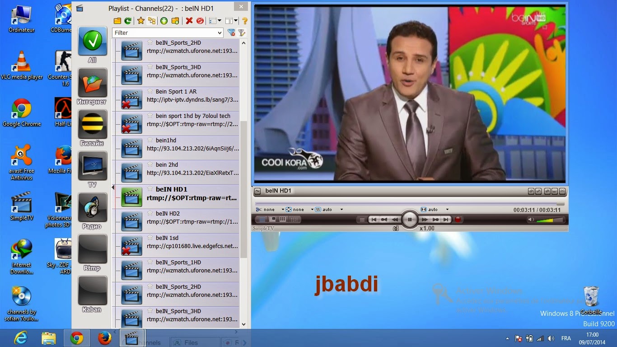Toggle favorite star for beIN 1sd

(150, 238)
